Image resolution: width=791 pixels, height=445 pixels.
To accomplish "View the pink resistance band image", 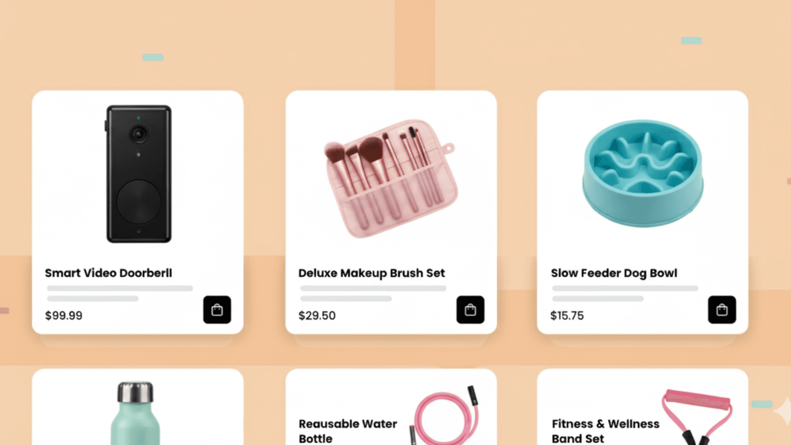I will 697,417.
